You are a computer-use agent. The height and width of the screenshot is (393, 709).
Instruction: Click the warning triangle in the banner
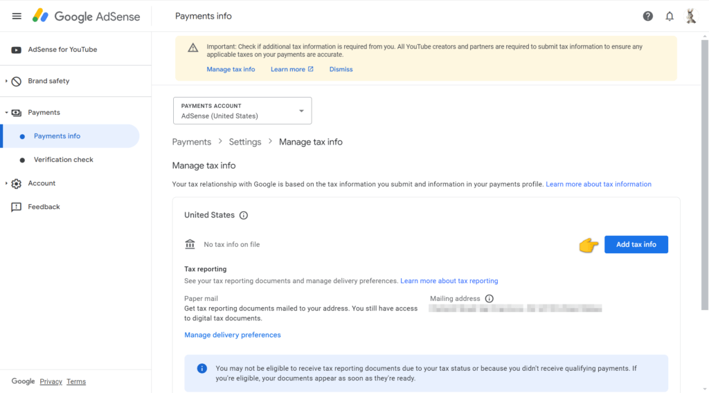(193, 48)
